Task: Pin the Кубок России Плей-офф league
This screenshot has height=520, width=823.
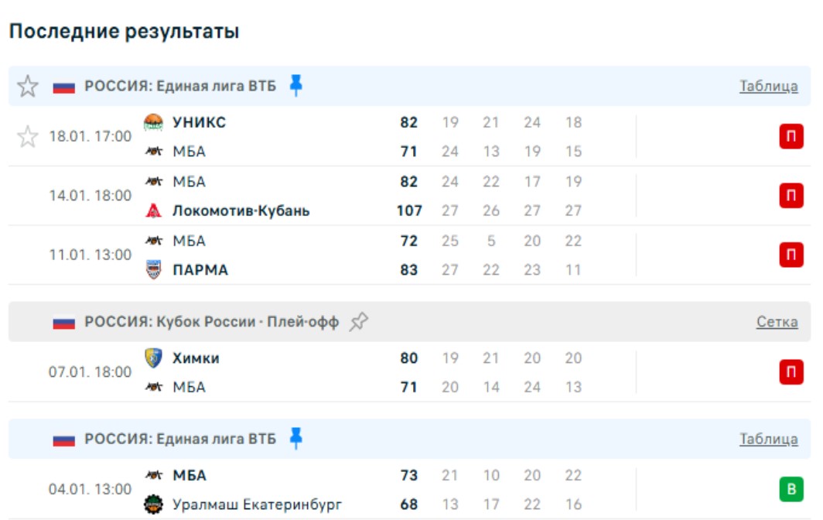Action: 358,322
